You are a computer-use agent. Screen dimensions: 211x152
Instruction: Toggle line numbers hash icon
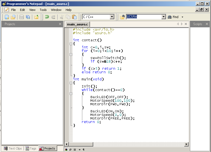pyautogui.click(x=75, y=150)
